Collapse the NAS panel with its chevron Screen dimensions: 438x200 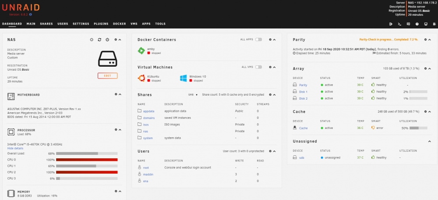click(x=120, y=40)
